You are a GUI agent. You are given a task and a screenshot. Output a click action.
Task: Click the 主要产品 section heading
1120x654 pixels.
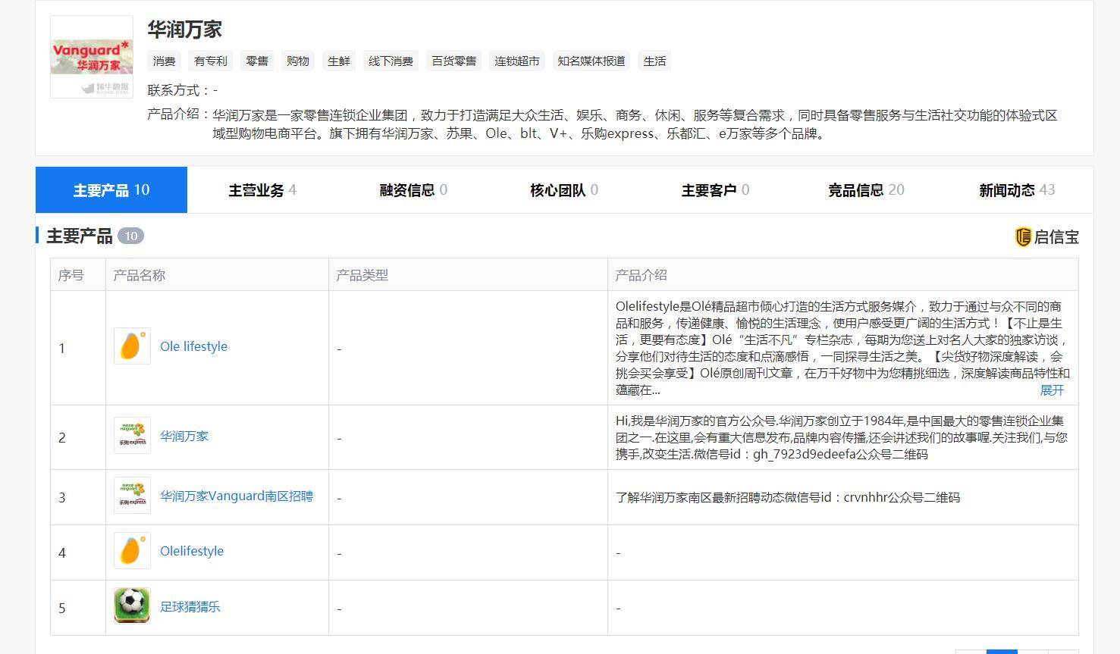(80, 236)
